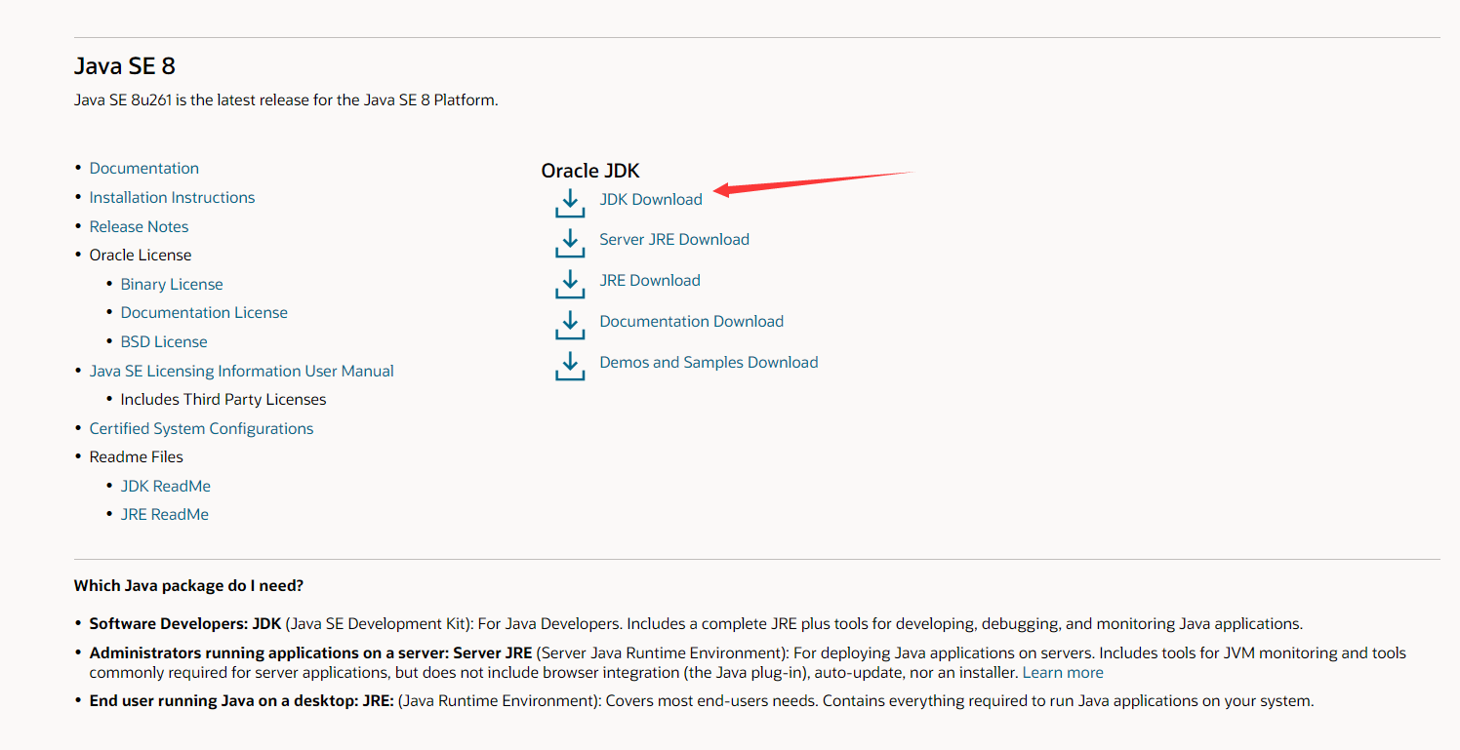1460x750 pixels.
Task: Open the Demos and Samples Download link
Action: click(x=709, y=362)
